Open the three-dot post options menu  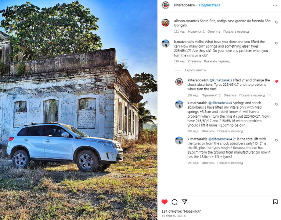275,5
